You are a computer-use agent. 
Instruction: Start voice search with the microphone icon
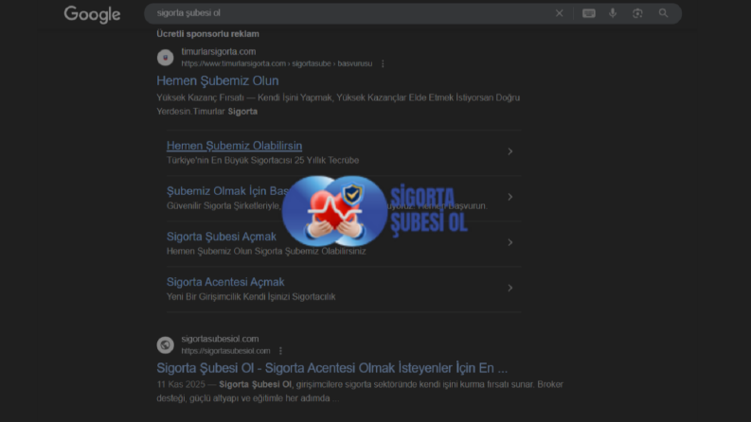[613, 13]
